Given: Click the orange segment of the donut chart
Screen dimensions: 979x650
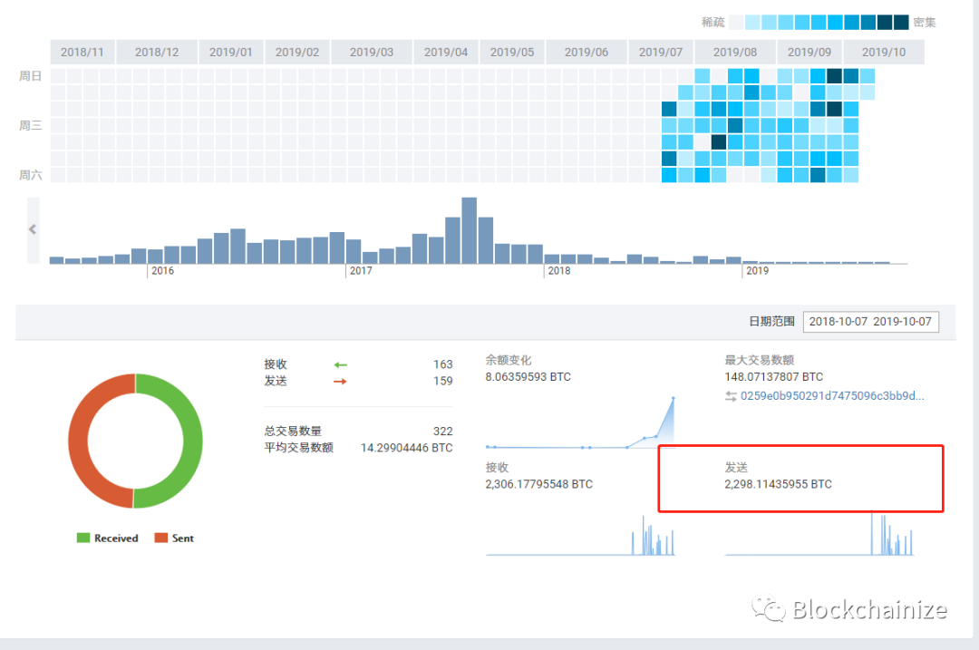Looking at the screenshot, I should (x=79, y=441).
